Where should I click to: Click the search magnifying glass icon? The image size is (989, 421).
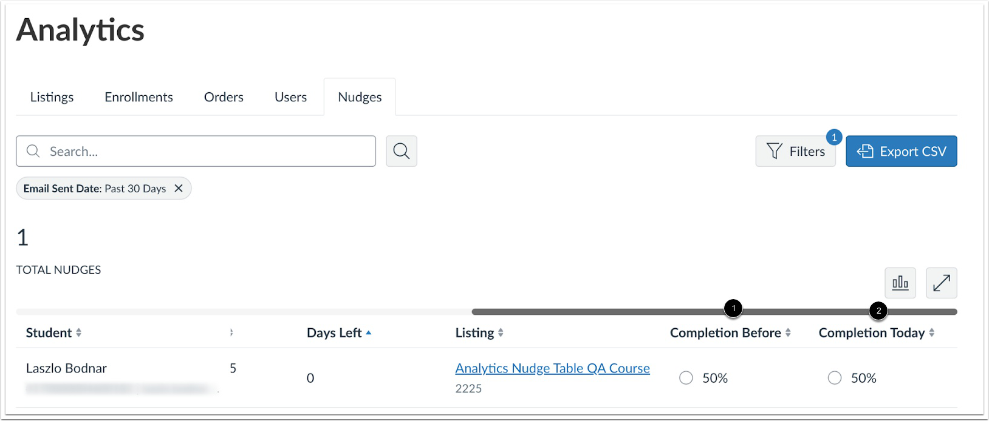pyautogui.click(x=401, y=151)
